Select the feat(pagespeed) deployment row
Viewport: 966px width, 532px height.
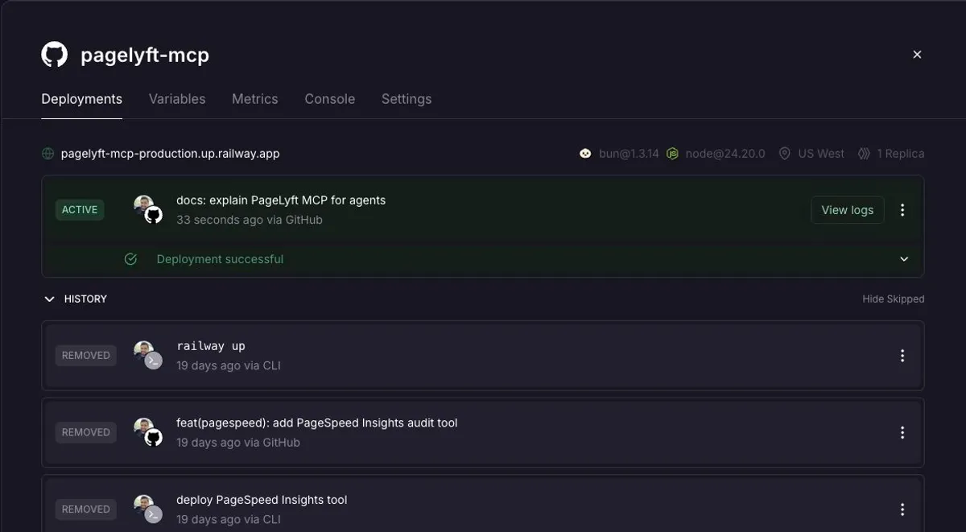pyautogui.click(x=483, y=432)
